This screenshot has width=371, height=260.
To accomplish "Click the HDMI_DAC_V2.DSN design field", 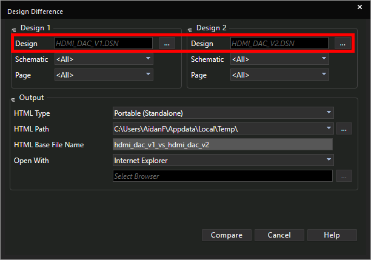I will pyautogui.click(x=279, y=44).
